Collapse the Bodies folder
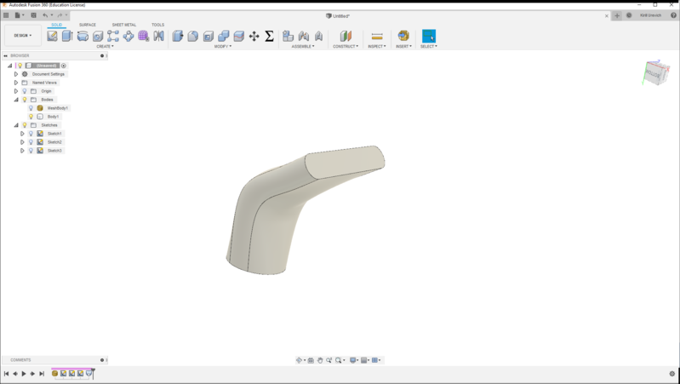Image resolution: width=680 pixels, height=384 pixels. [16, 100]
